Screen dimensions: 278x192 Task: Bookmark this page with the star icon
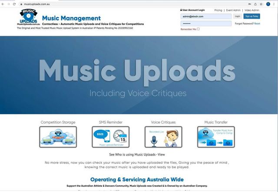[261, 4]
